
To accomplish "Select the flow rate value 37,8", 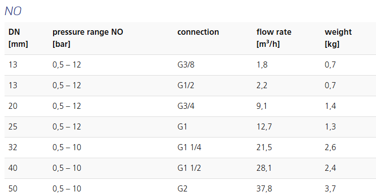I will (x=264, y=188).
